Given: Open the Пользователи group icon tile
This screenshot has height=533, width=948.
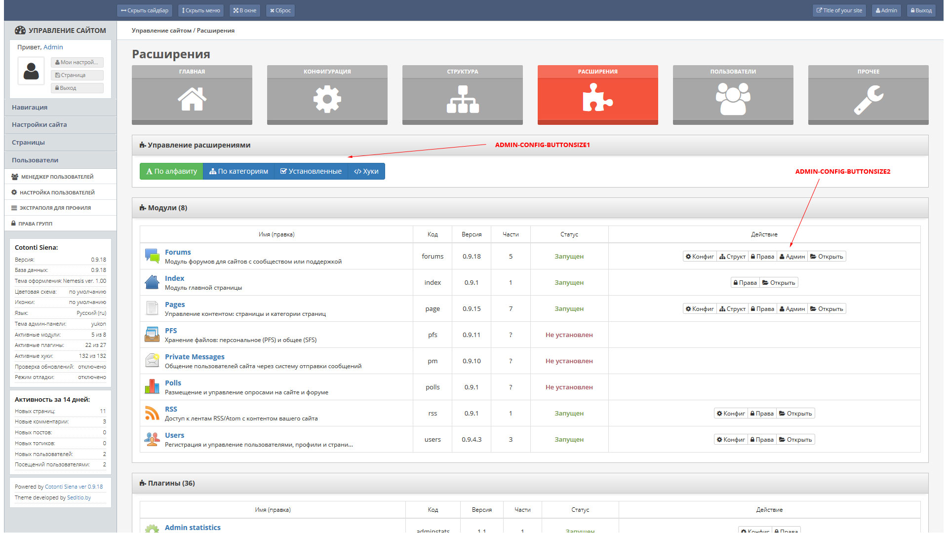Looking at the screenshot, I should (x=733, y=99).
